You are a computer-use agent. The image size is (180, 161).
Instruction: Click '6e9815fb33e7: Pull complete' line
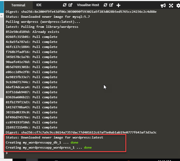pyautogui.click(x=31, y=77)
